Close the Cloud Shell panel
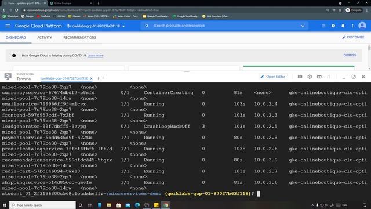The height and width of the screenshot is (209, 371). 363,77
